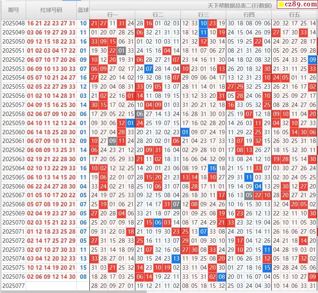
Task: Select issue number 2025070
Action: [x=13, y=223]
